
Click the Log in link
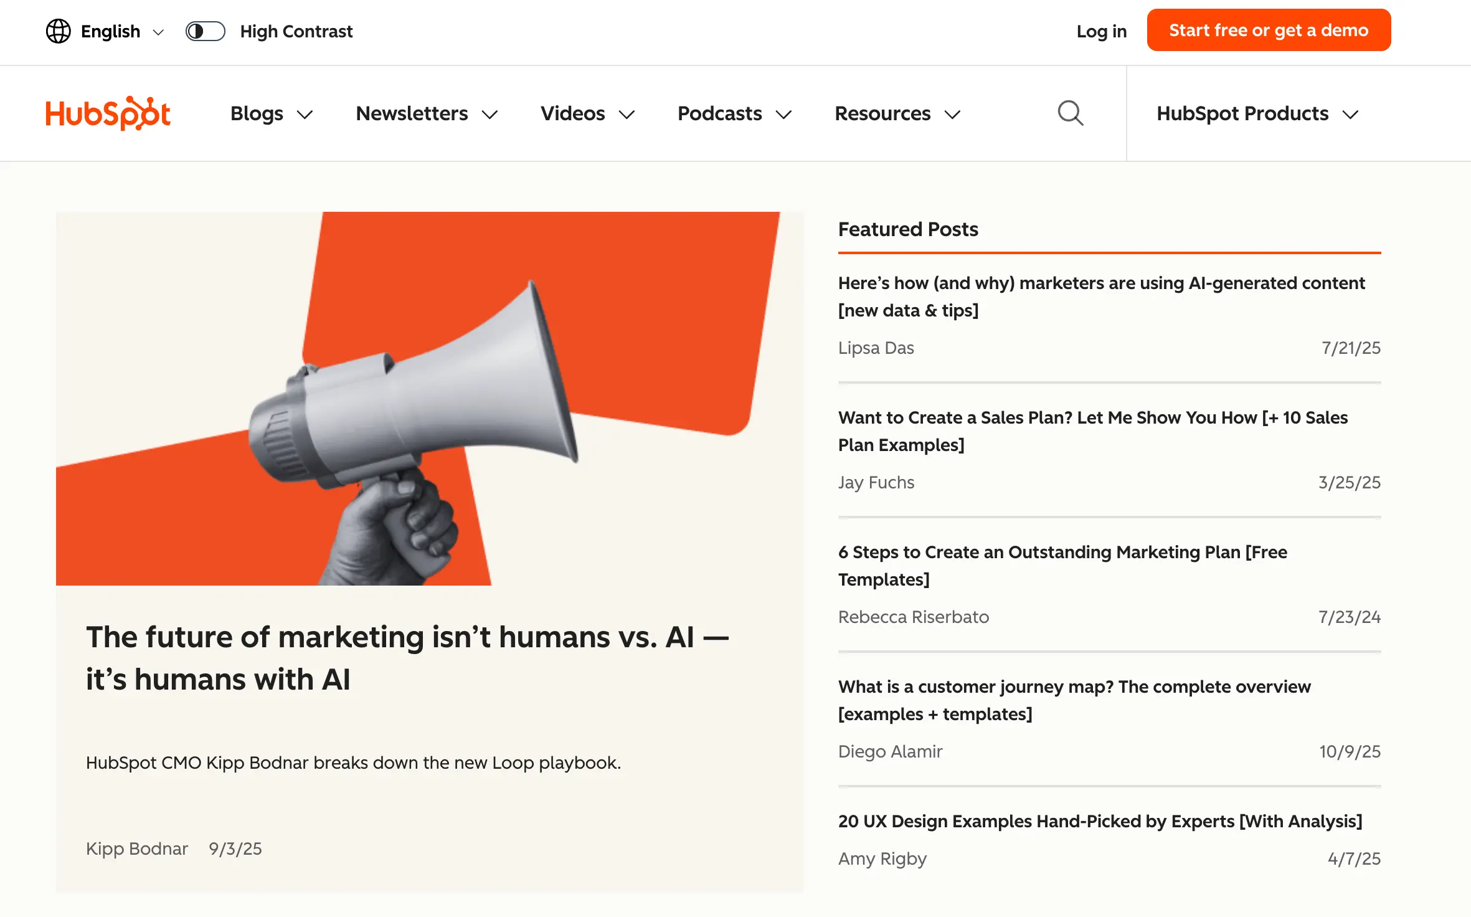click(x=1101, y=31)
